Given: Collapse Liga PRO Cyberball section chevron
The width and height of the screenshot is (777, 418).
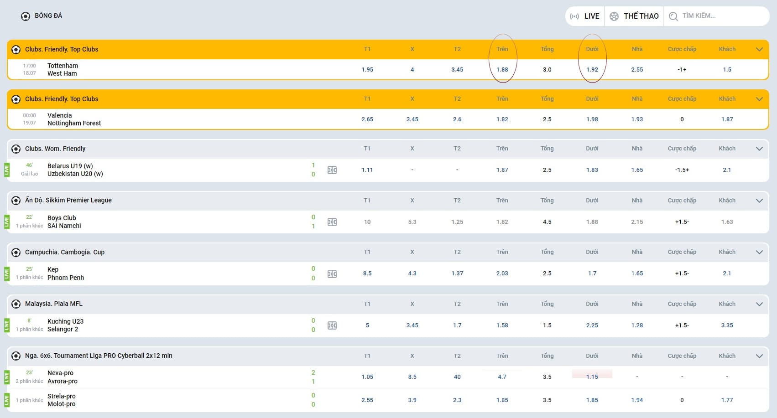Looking at the screenshot, I should 759,356.
